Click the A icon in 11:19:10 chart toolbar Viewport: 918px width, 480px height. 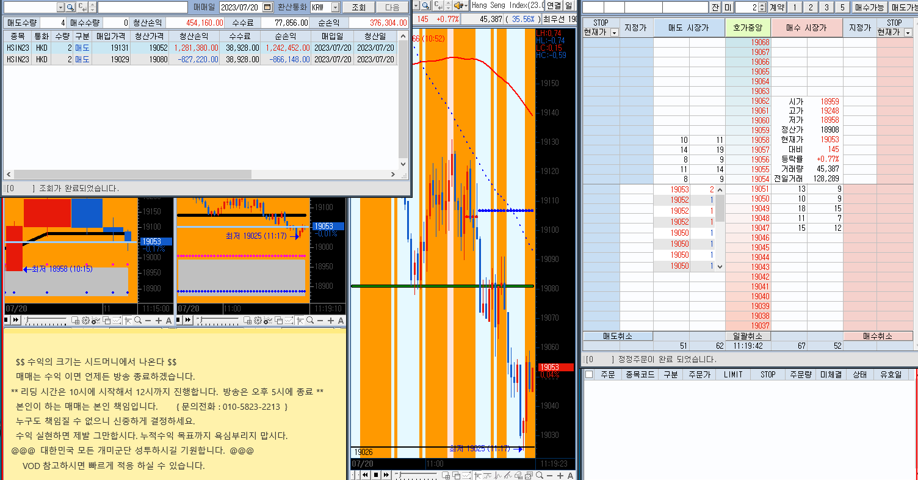pyautogui.click(x=341, y=321)
